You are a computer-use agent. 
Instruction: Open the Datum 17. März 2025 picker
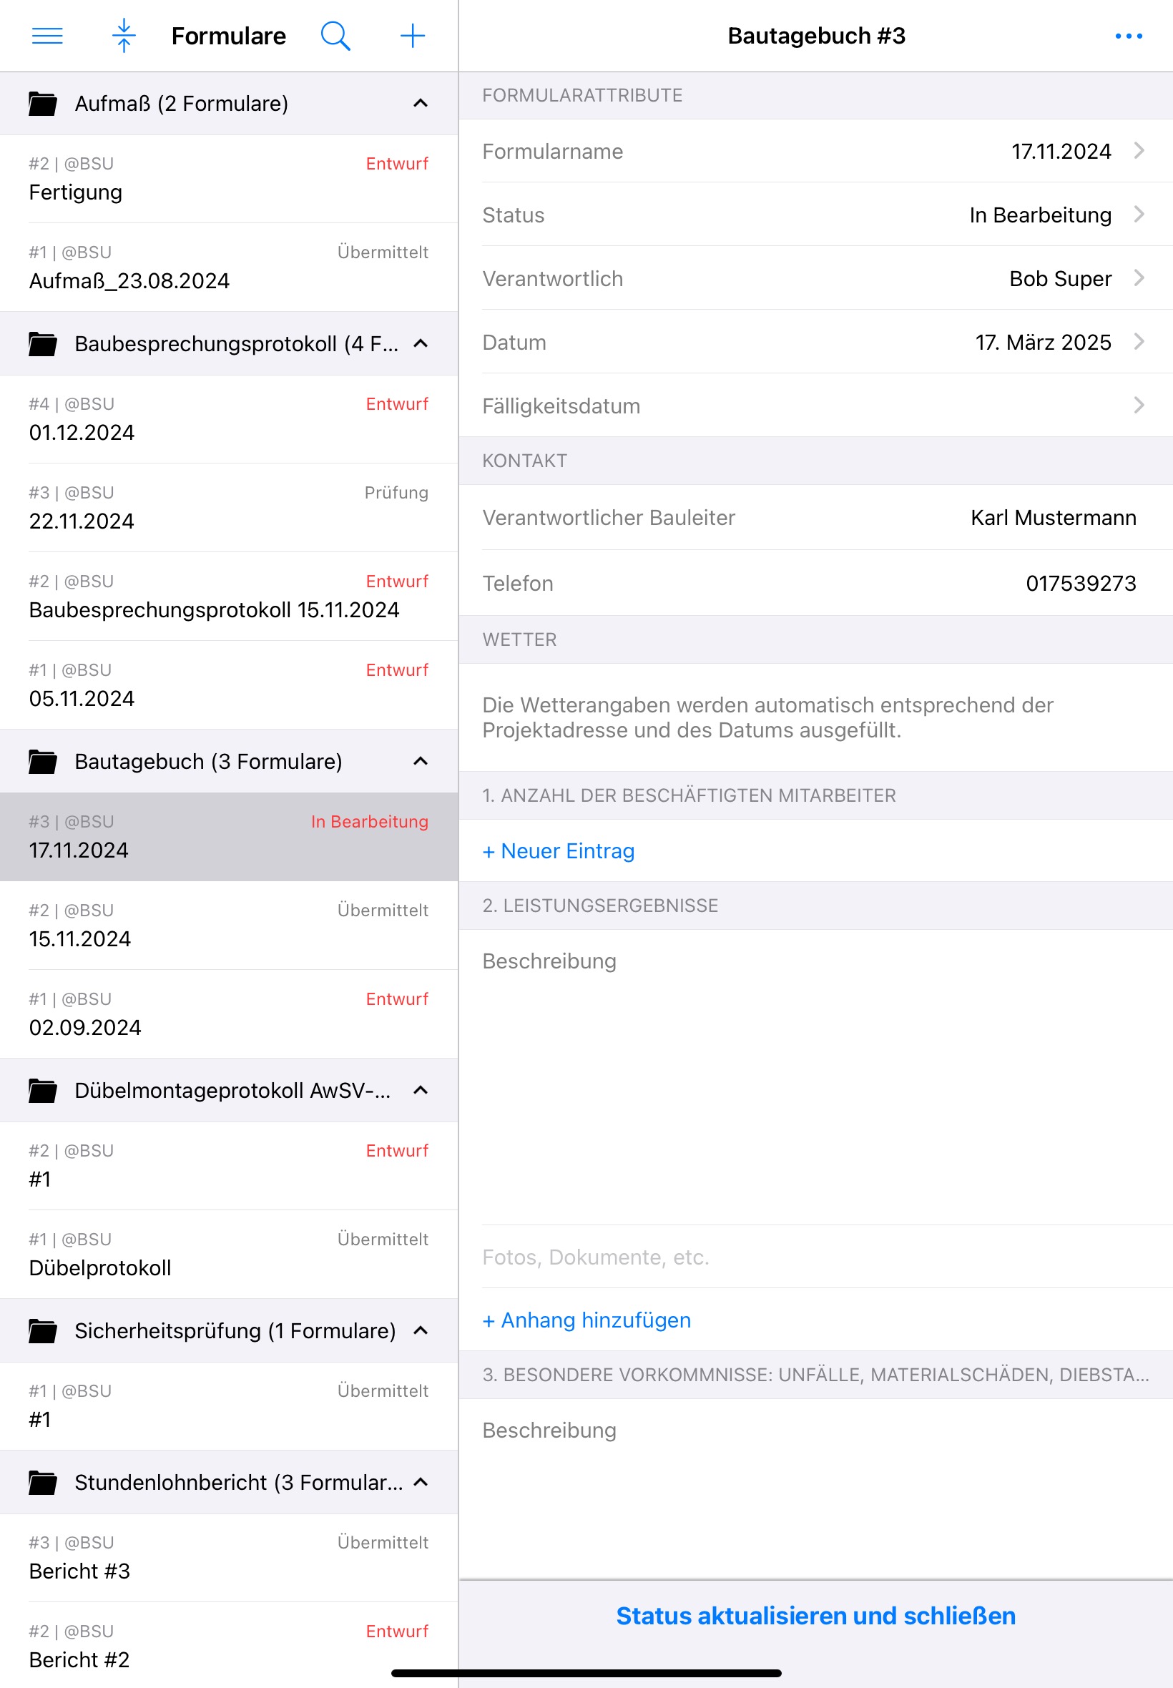(x=815, y=343)
